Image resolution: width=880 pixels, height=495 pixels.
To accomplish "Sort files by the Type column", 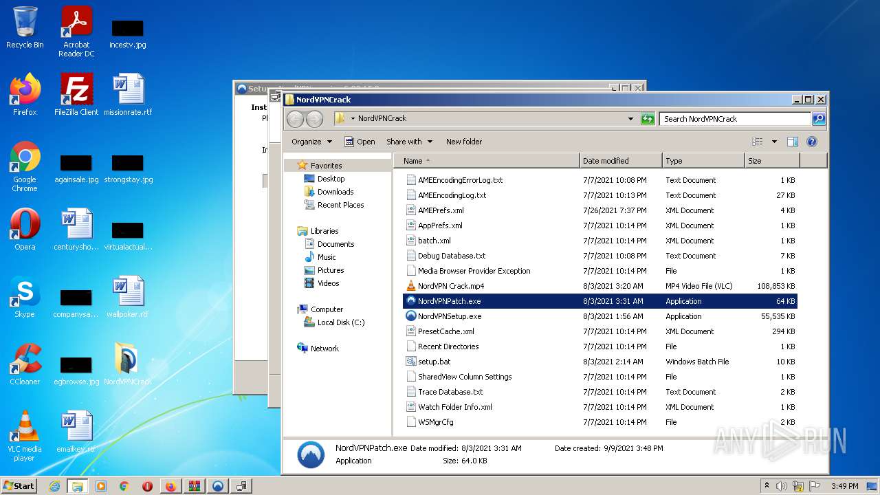I will pos(704,161).
